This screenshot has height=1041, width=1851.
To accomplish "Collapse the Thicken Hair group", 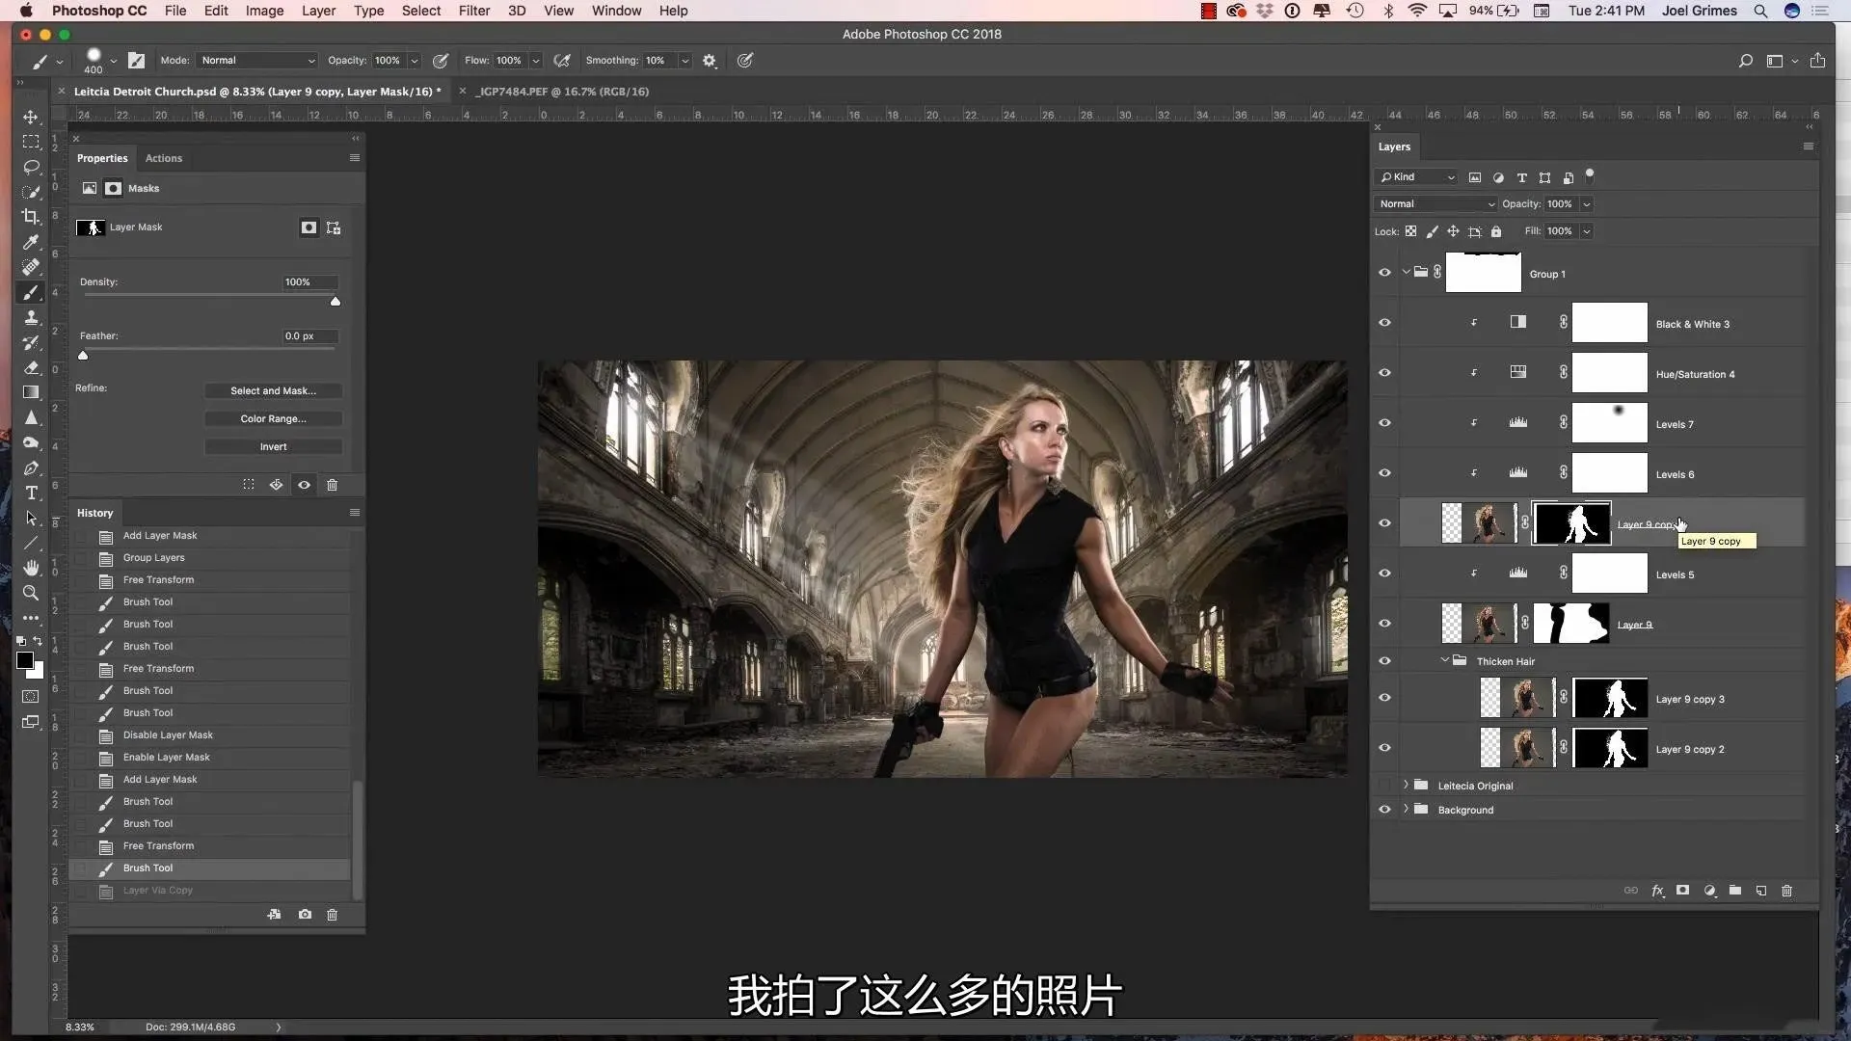I will [1444, 660].
